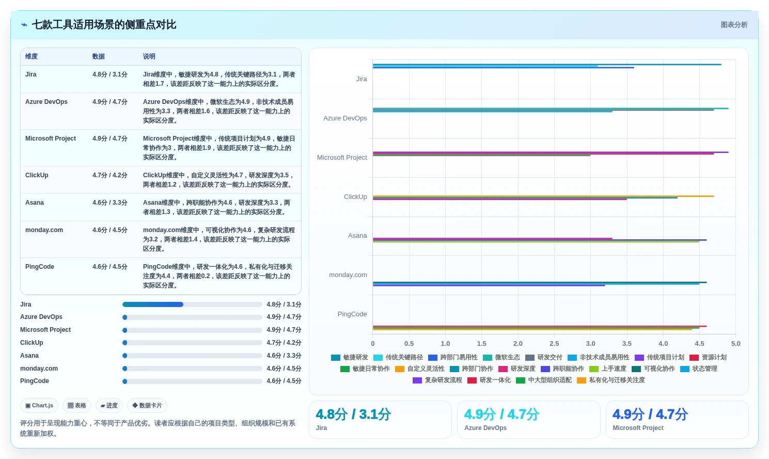
Task: Toggle the 跨部门易用性 legend entry
Action: 453,358
